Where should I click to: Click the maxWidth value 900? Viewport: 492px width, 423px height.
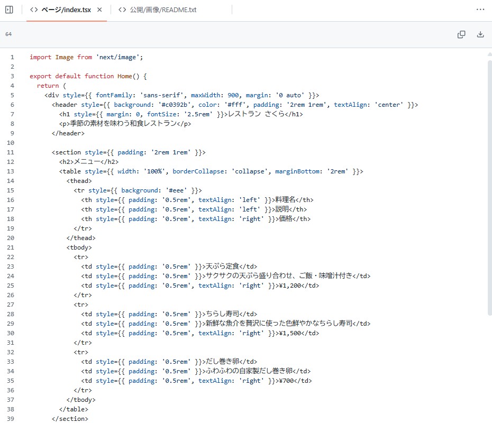click(233, 95)
